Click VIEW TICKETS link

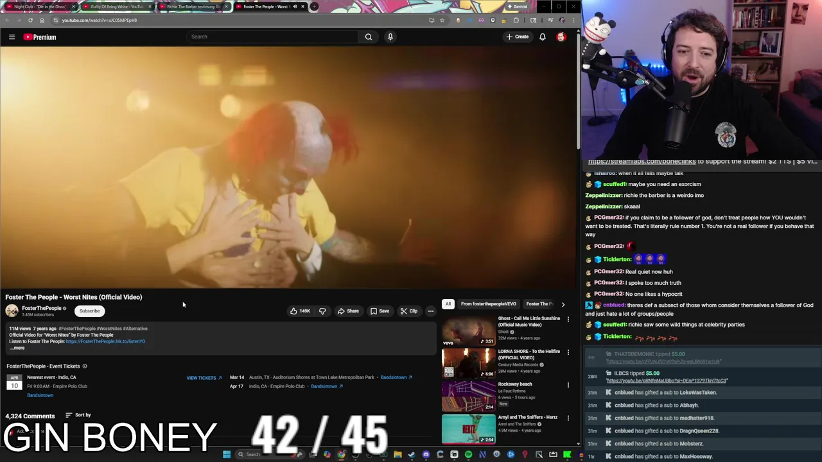pyautogui.click(x=204, y=378)
